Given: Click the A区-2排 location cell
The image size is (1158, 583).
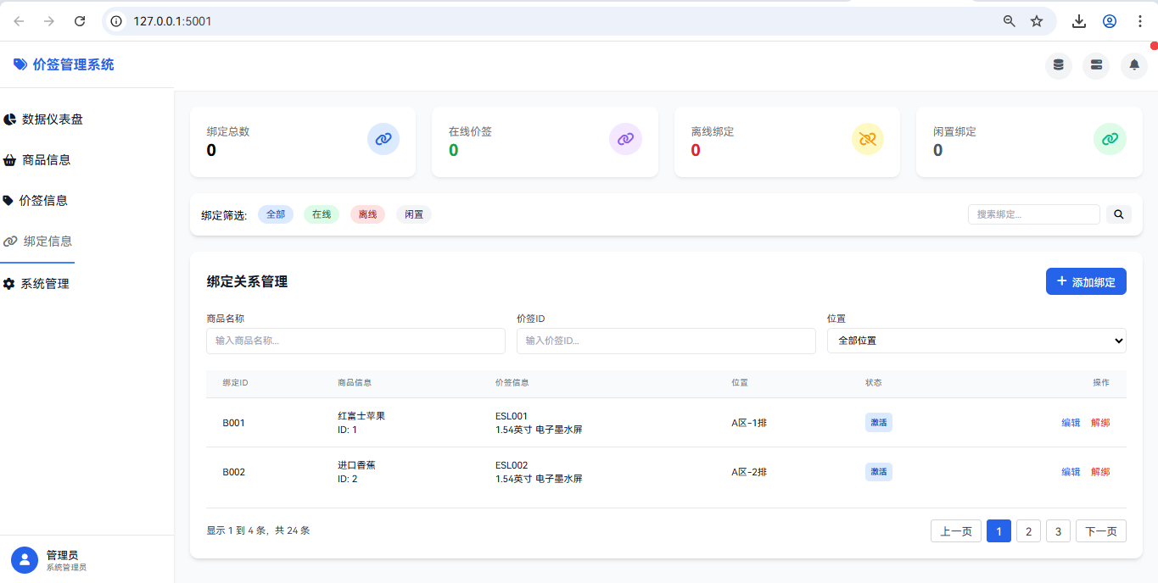Looking at the screenshot, I should [749, 472].
